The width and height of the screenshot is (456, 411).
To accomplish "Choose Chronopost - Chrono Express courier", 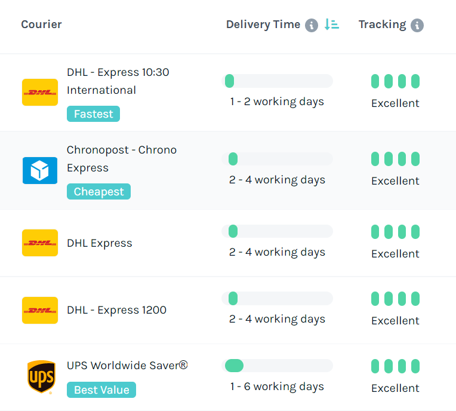I will coord(121,159).
